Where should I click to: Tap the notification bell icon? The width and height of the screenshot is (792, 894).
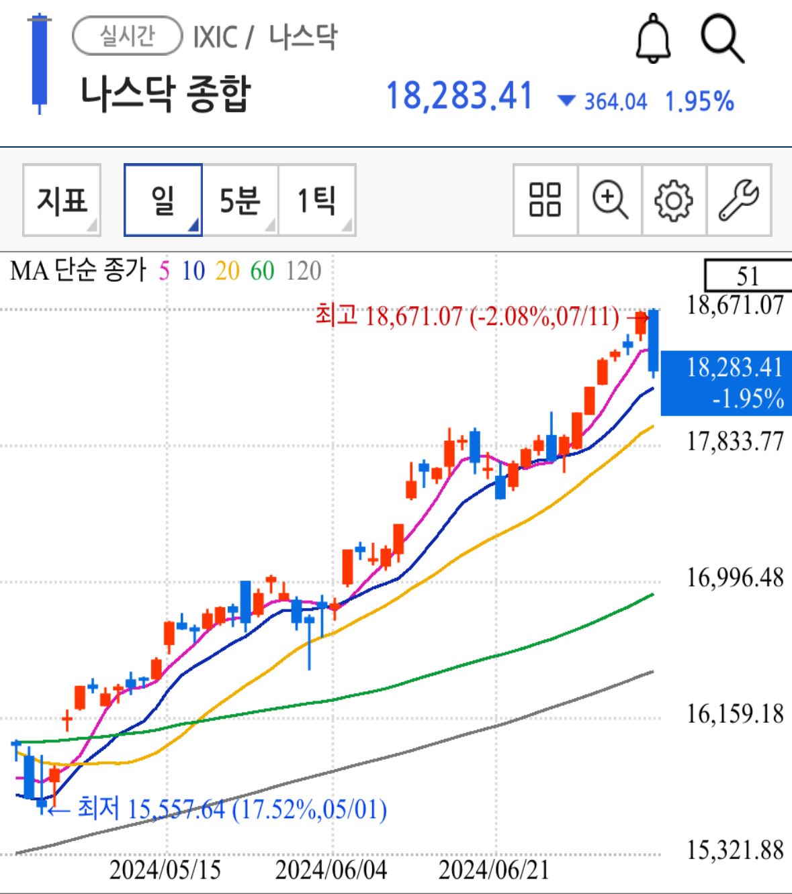click(x=653, y=40)
